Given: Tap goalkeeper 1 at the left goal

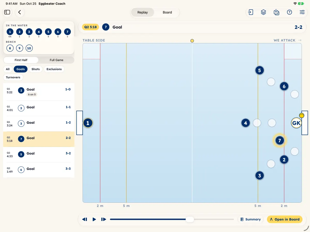Looking at the screenshot, I should (x=88, y=123).
